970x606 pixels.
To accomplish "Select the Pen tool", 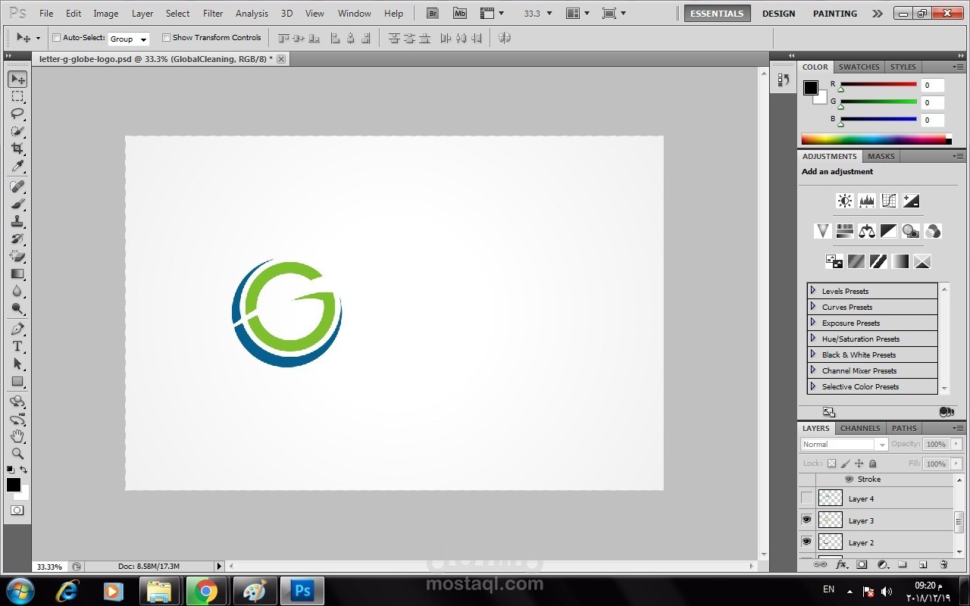I will pos(17,329).
